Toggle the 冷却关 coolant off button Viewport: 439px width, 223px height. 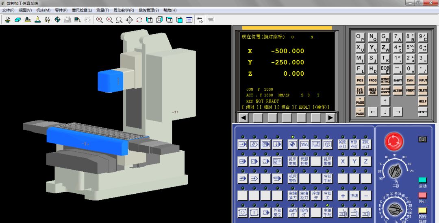(x=327, y=196)
